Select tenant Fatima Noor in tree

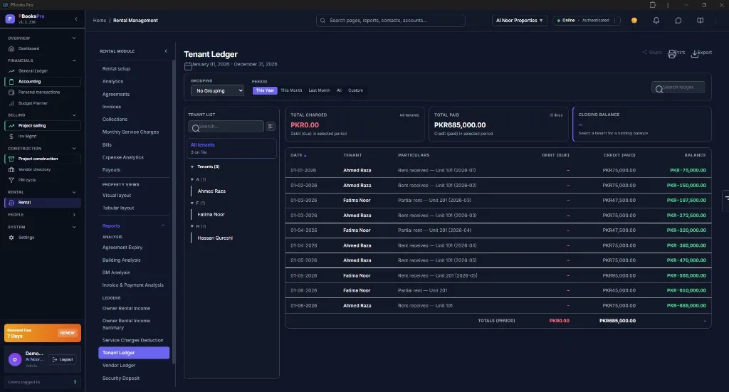(211, 215)
